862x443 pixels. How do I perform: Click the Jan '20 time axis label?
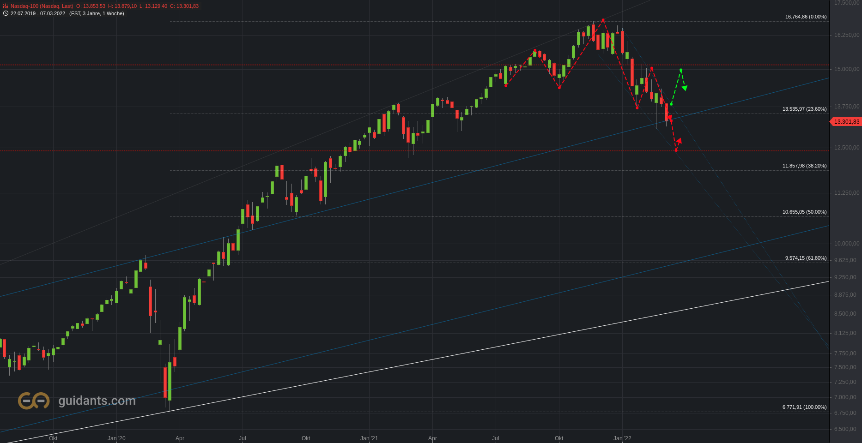(x=116, y=438)
